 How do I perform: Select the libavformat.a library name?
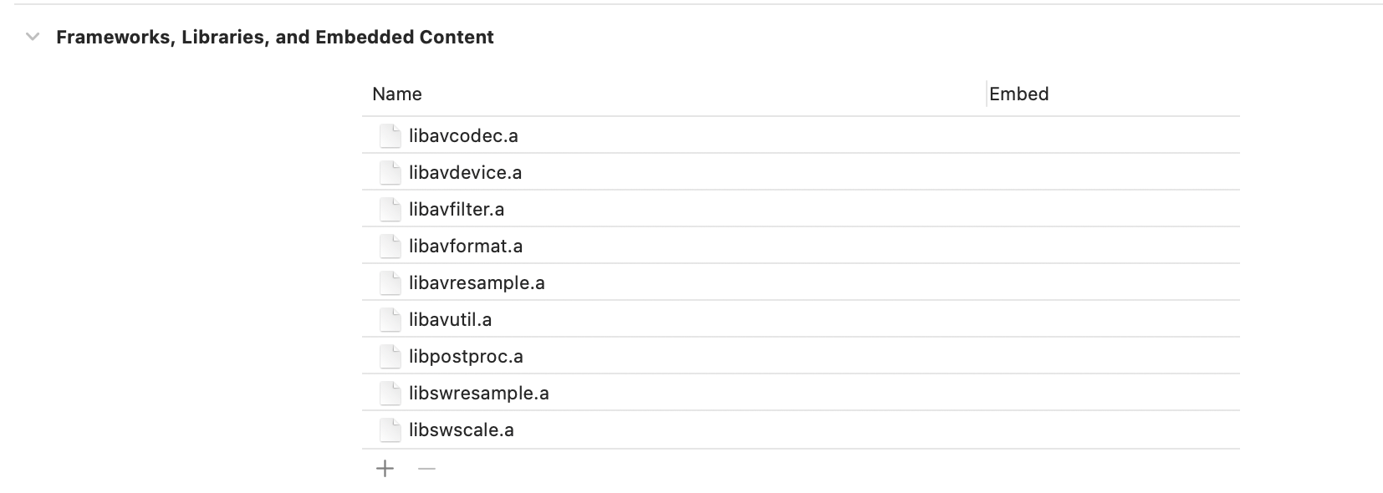tap(466, 246)
